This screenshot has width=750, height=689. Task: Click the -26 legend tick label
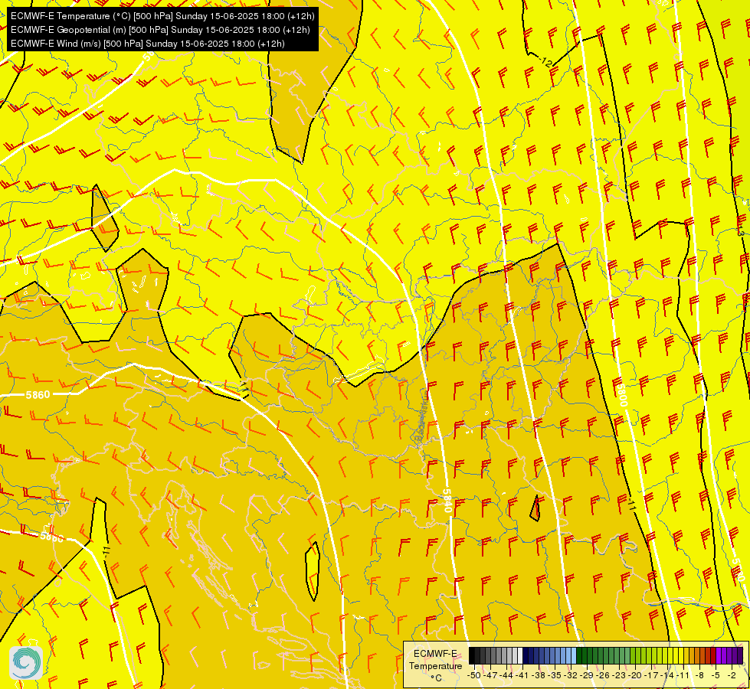point(604,675)
